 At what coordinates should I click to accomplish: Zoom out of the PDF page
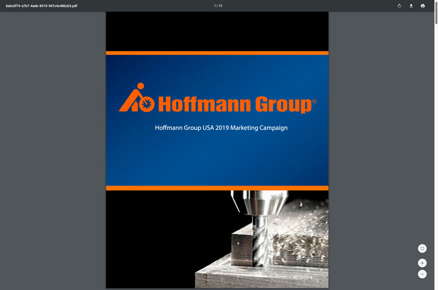pos(422,274)
